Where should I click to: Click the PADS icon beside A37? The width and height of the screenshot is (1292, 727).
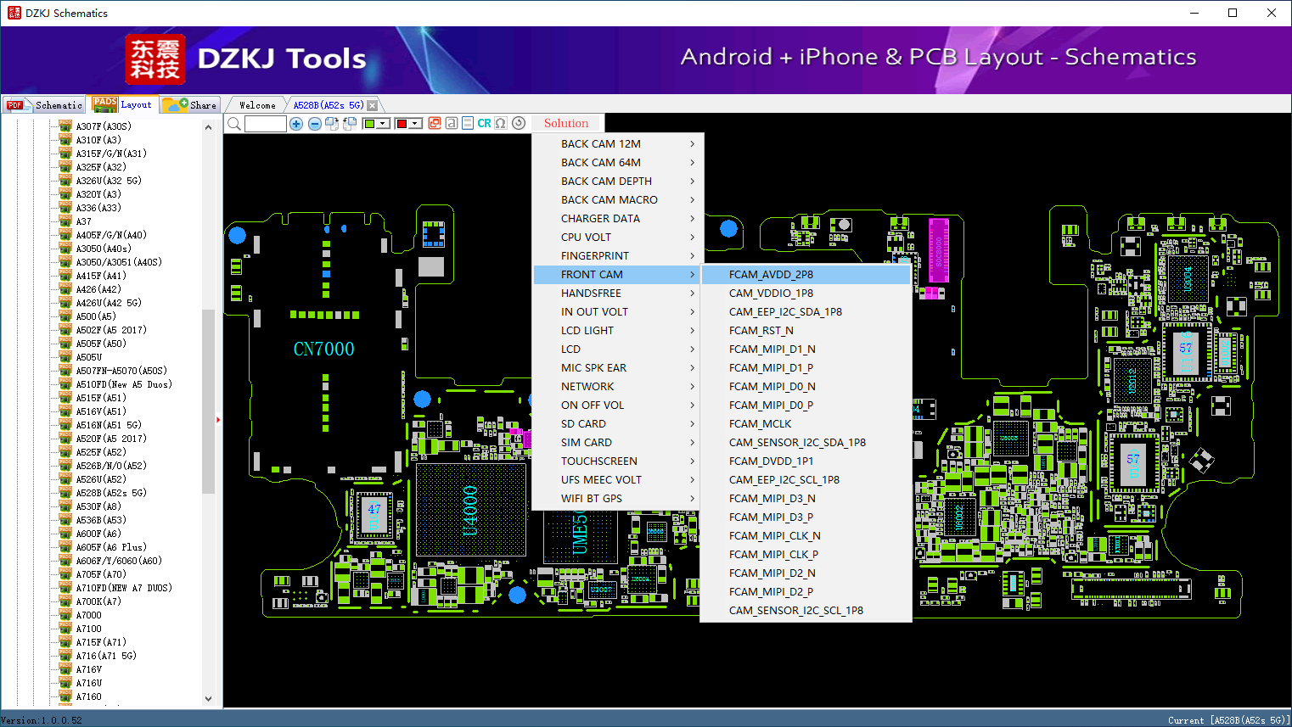pyautogui.click(x=65, y=221)
